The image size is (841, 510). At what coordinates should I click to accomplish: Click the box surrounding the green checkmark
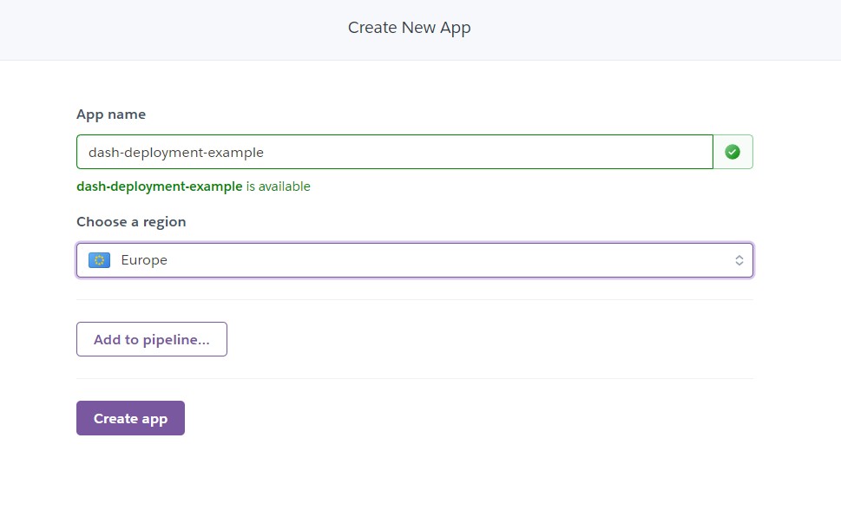click(x=733, y=153)
